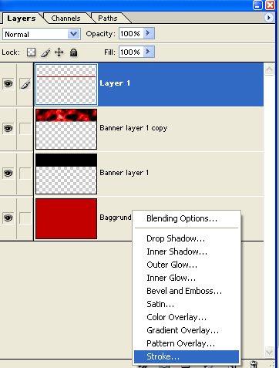Enable lock position move icon
The image size is (279, 368).
pyautogui.click(x=59, y=52)
